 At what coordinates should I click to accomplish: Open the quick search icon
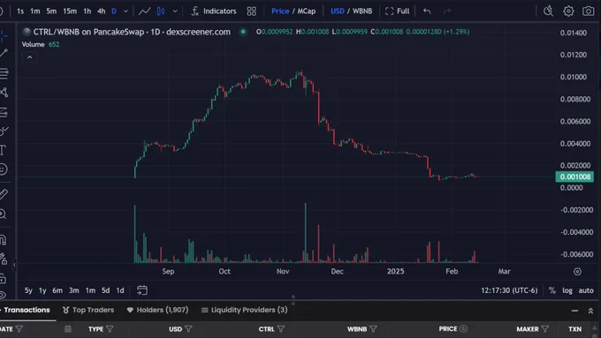549,11
